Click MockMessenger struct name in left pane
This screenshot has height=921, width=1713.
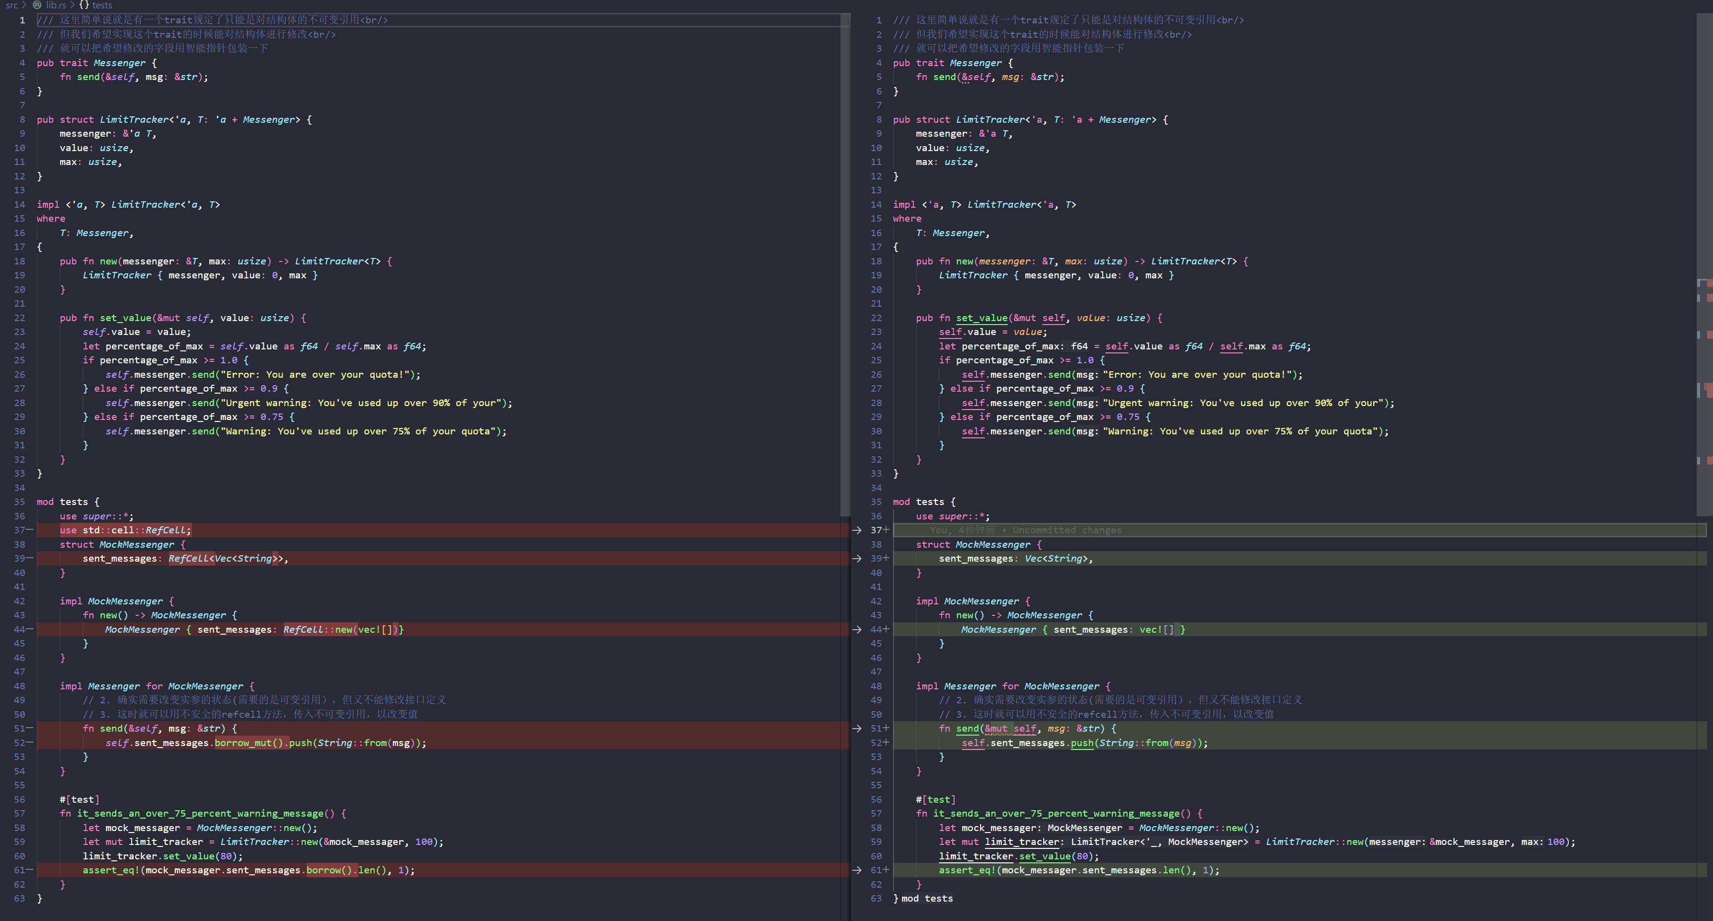click(x=136, y=545)
